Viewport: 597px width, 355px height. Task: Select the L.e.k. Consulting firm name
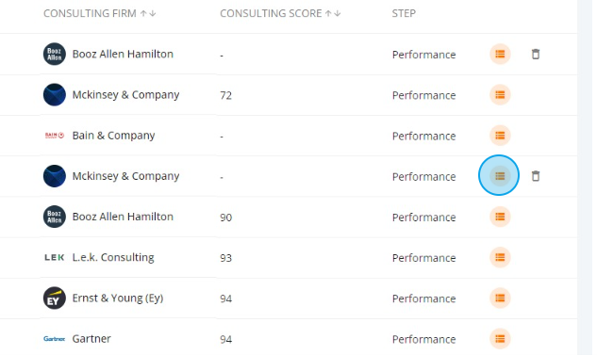[113, 257]
